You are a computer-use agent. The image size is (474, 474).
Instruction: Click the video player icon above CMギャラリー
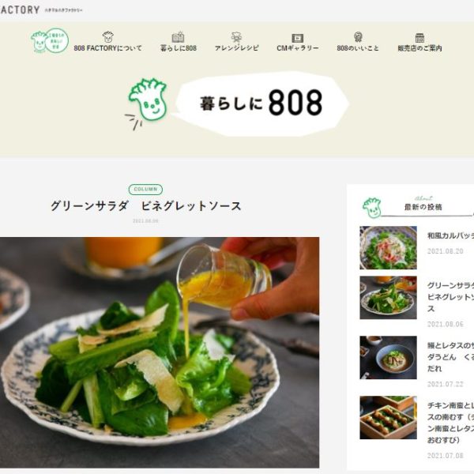click(298, 38)
